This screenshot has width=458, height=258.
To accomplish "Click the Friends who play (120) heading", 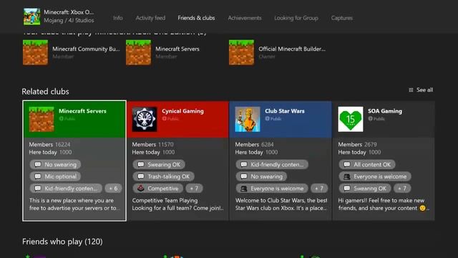I will pyautogui.click(x=62, y=242).
